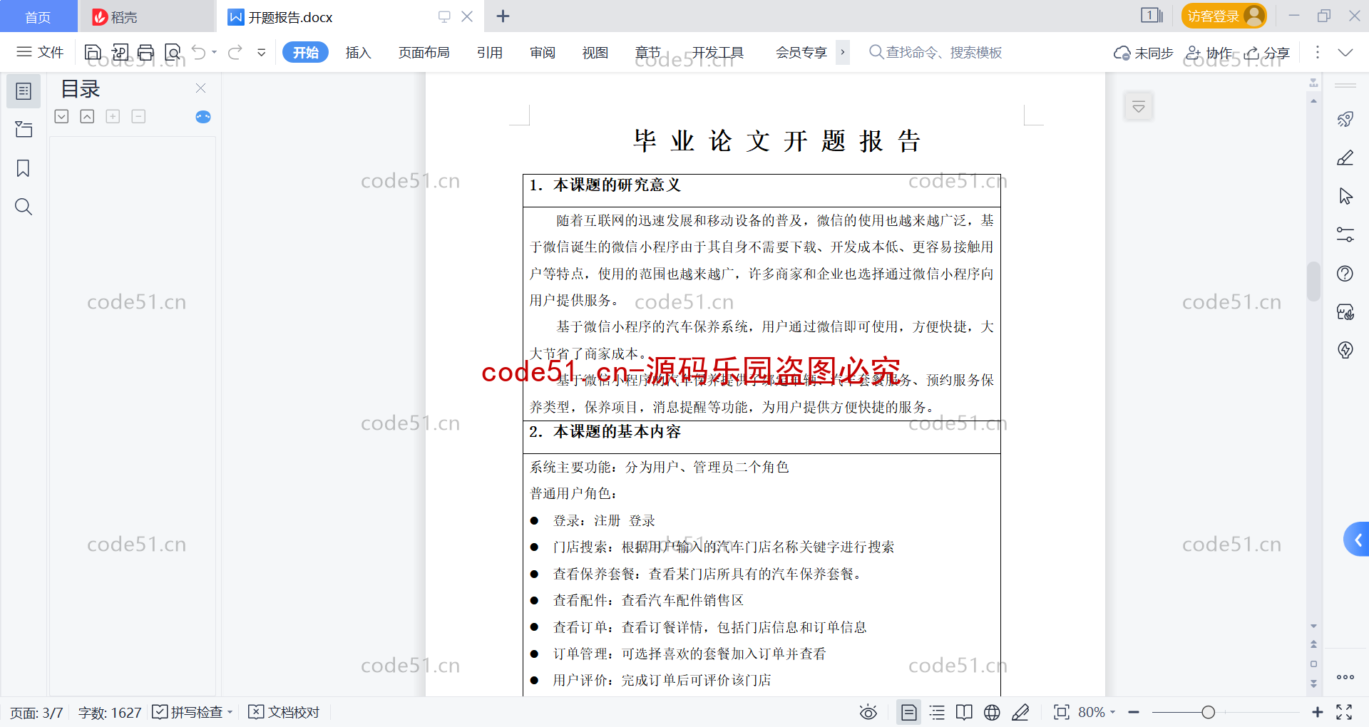Image resolution: width=1369 pixels, height=727 pixels.
Task: Click the Save icon in the quick toolbar
Action: click(93, 52)
